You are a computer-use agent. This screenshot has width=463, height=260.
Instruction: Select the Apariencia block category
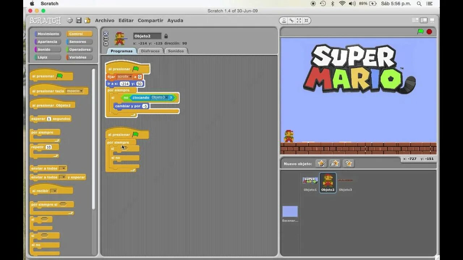(x=48, y=42)
